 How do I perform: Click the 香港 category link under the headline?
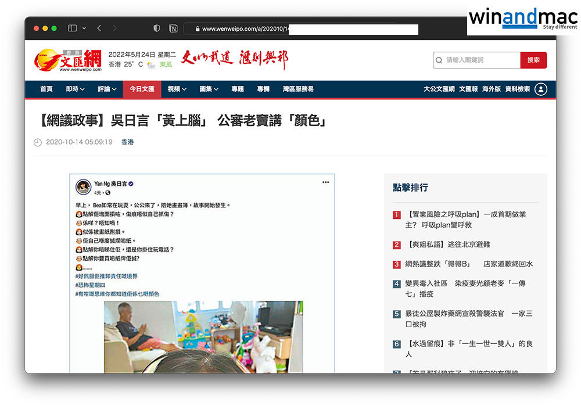click(127, 142)
